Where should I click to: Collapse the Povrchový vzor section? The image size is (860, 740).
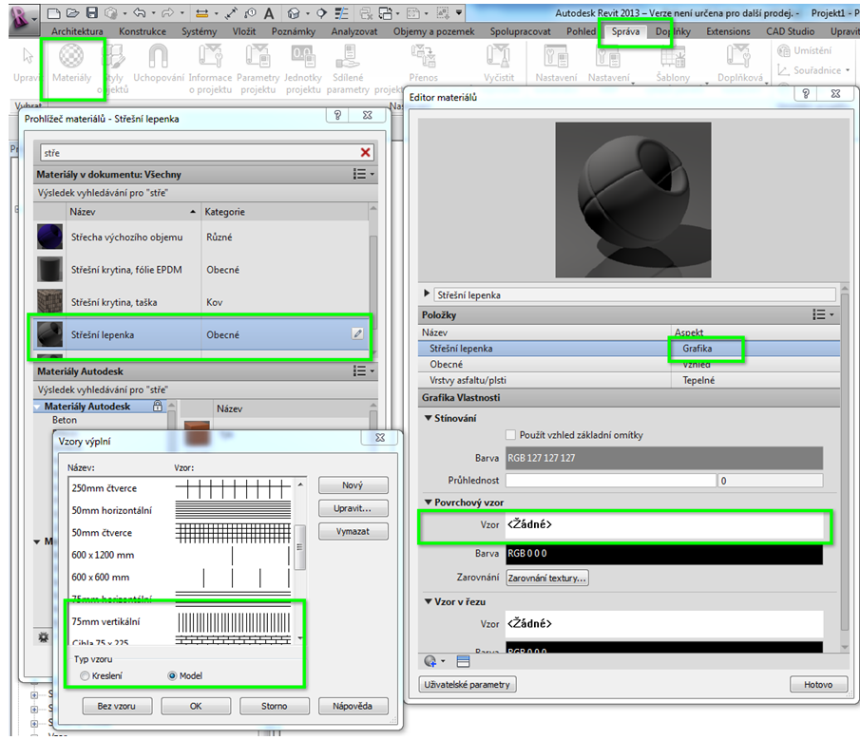tap(427, 502)
